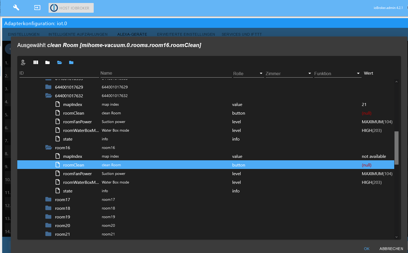The width and height of the screenshot is (408, 253).
Task: Expand folder 644001017629
Action: click(x=48, y=87)
